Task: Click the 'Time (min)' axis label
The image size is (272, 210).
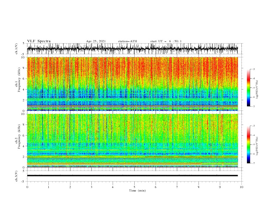Action: (137, 190)
